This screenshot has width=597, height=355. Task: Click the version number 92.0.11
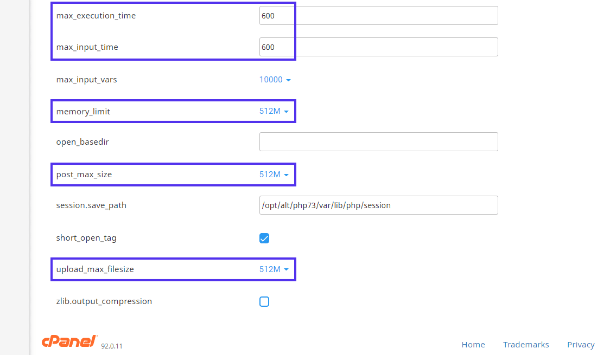tap(111, 345)
